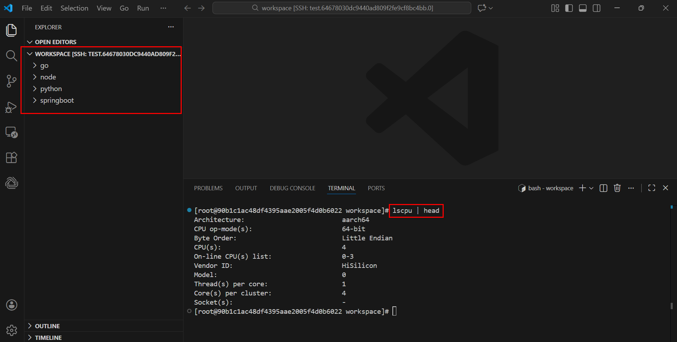Kill terminal with the trash icon
Viewport: 677px width, 342px height.
click(617, 188)
